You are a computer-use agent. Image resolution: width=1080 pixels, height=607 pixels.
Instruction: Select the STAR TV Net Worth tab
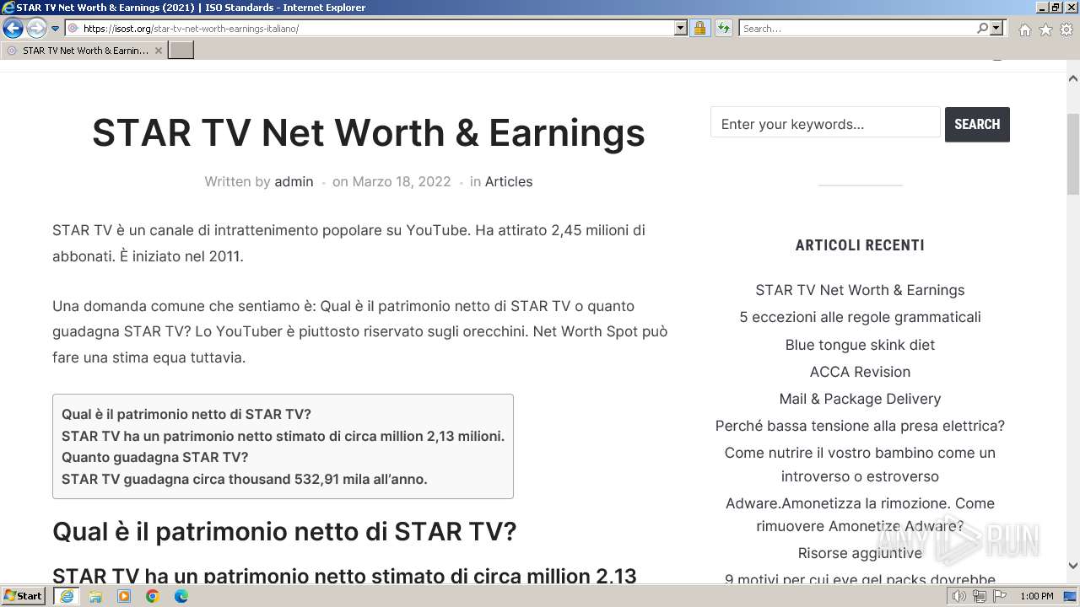tap(84, 51)
